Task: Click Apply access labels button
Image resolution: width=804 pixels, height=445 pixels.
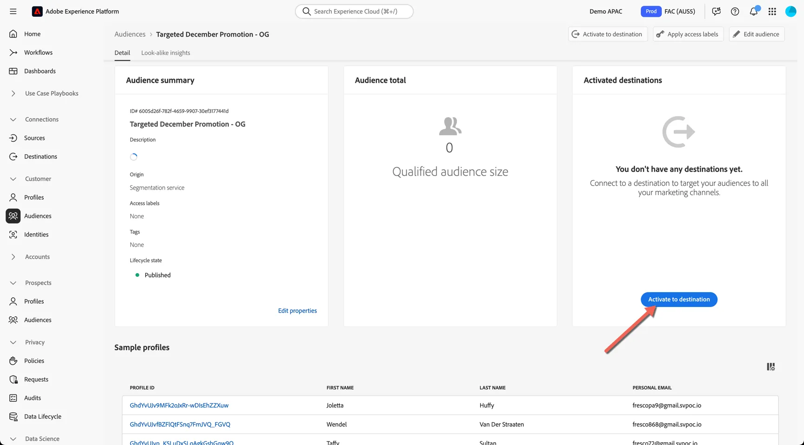Action: tap(688, 34)
